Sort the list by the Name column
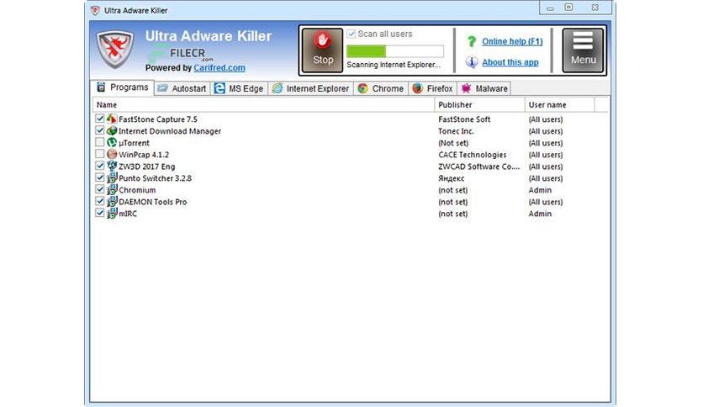 pyautogui.click(x=263, y=105)
